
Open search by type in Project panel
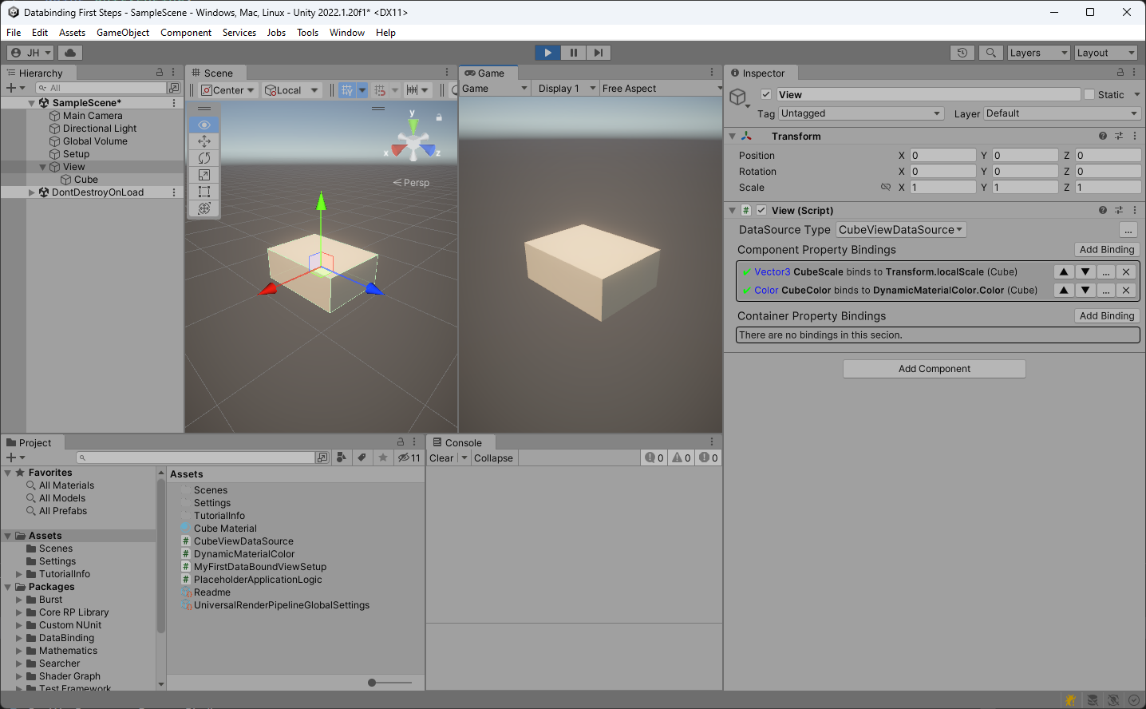point(342,457)
